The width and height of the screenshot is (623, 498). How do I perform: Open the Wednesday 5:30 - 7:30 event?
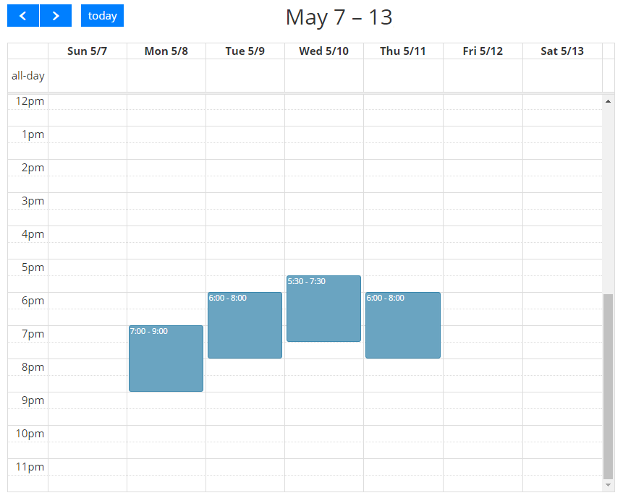click(x=324, y=309)
